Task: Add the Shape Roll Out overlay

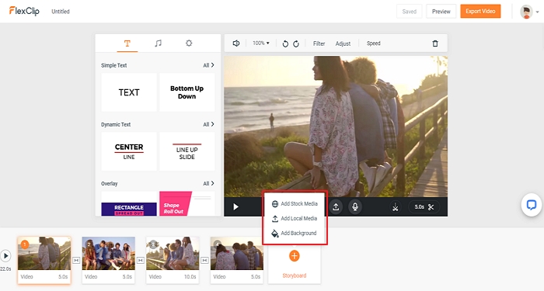Action: tap(187, 203)
